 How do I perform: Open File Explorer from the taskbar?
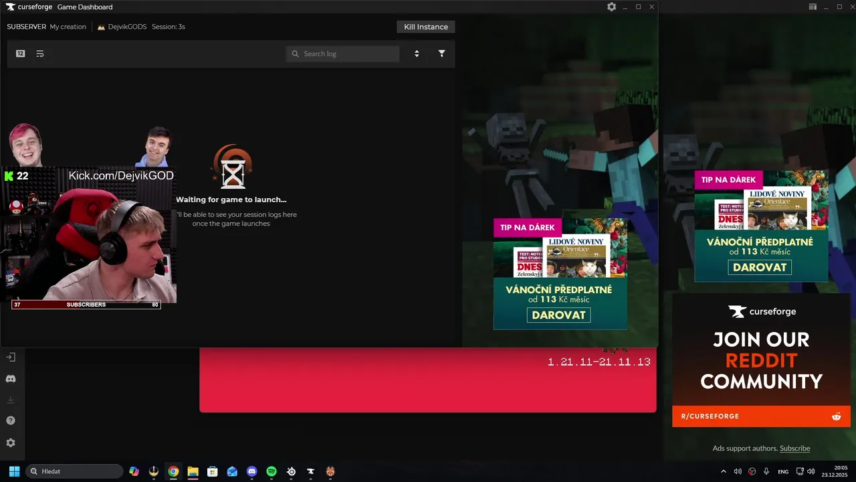(193, 471)
